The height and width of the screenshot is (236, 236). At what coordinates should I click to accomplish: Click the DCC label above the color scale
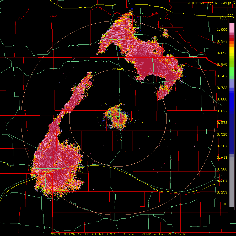(x=230, y=16)
